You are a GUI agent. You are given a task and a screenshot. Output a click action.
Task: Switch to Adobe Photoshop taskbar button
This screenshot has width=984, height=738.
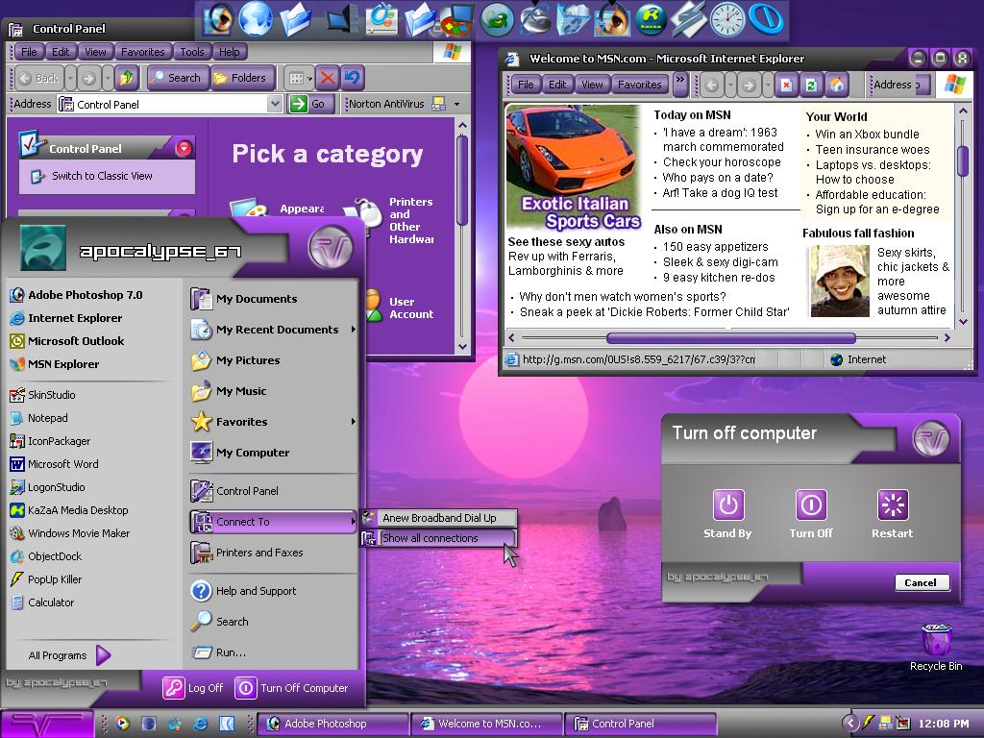click(332, 724)
